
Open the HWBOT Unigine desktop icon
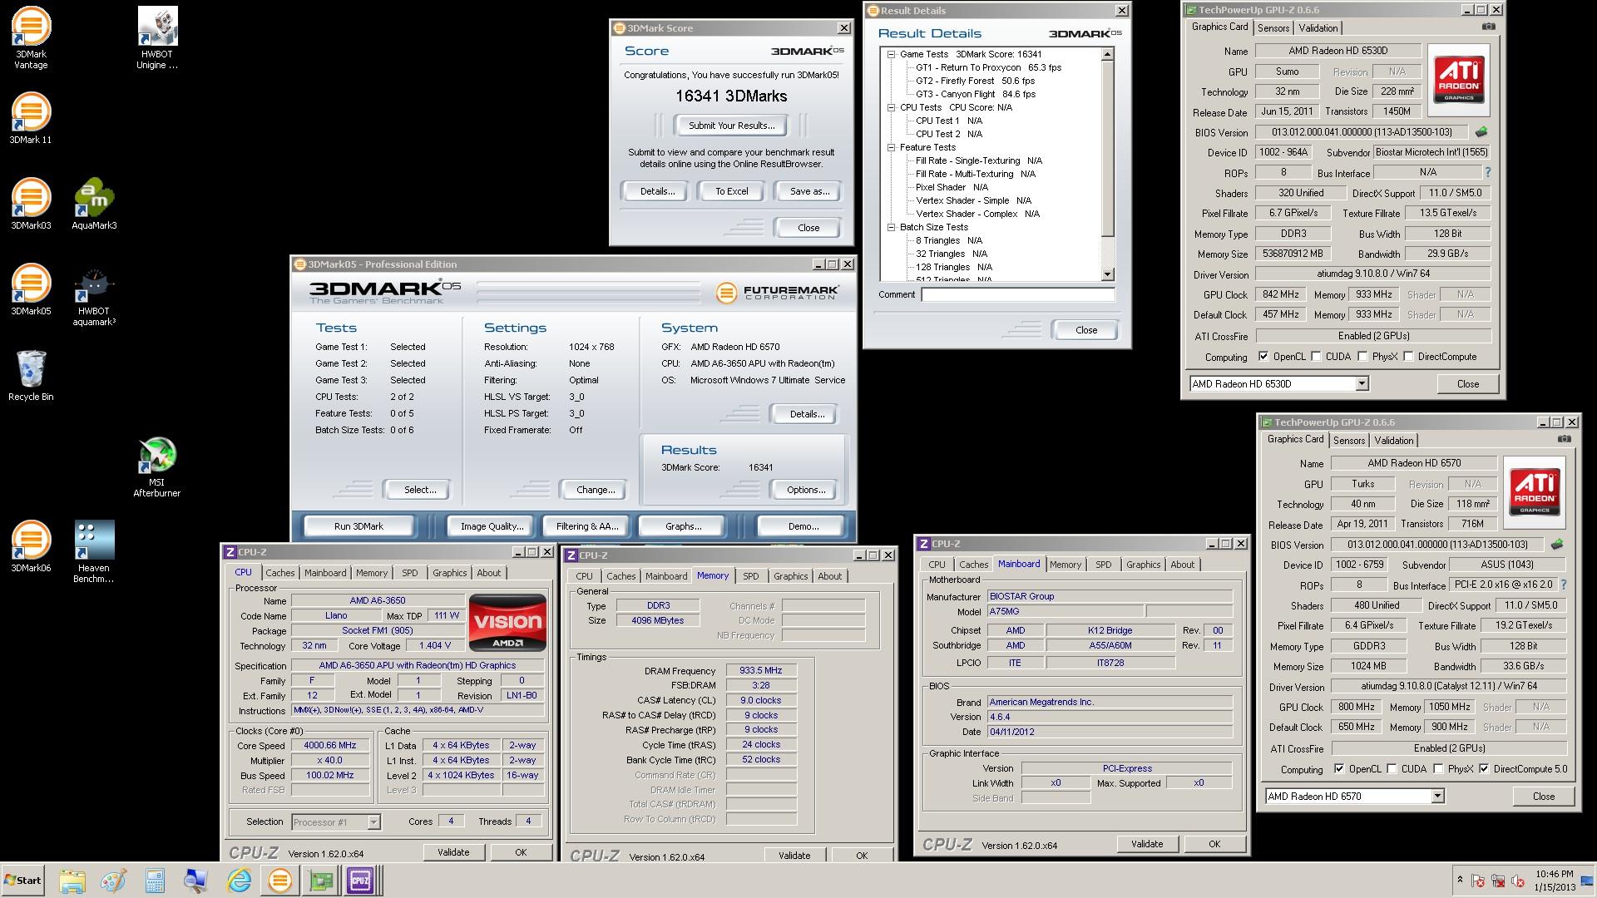(x=157, y=37)
